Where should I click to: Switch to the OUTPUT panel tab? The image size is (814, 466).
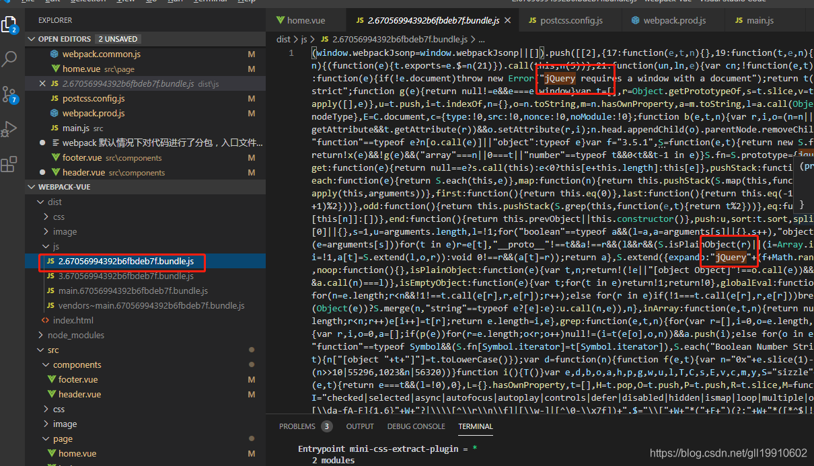[360, 426]
